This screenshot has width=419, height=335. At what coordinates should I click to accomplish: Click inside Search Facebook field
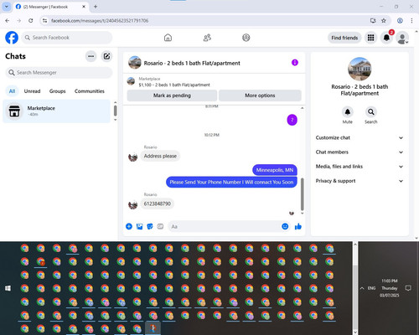pyautogui.click(x=67, y=38)
